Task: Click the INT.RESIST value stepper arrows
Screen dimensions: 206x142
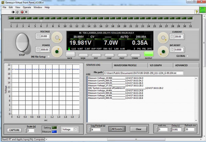Action: coord(172,50)
